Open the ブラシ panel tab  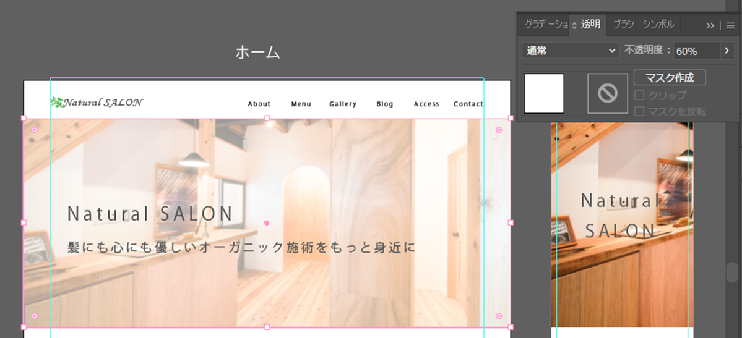point(623,25)
